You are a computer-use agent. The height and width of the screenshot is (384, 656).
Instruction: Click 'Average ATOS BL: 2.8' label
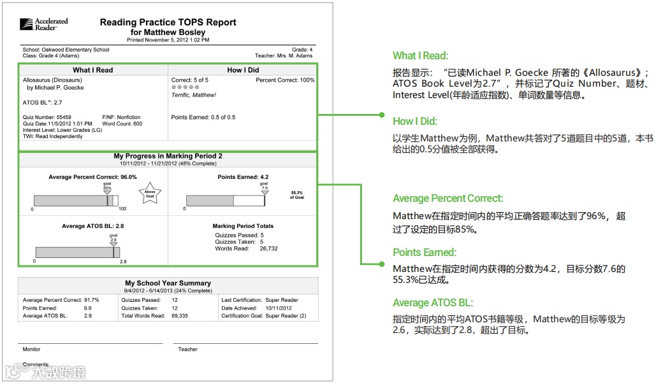tap(93, 226)
